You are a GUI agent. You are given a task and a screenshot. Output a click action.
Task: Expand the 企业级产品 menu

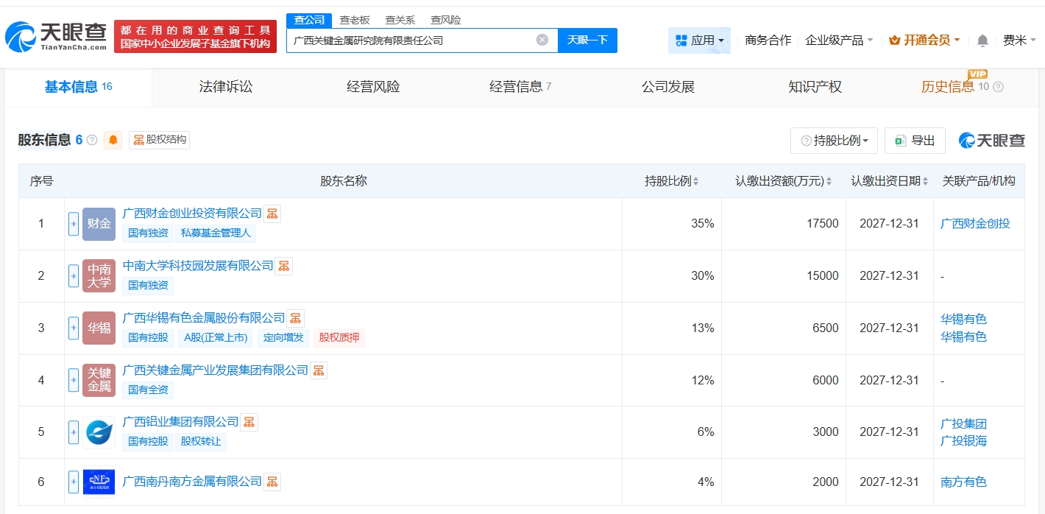click(839, 41)
